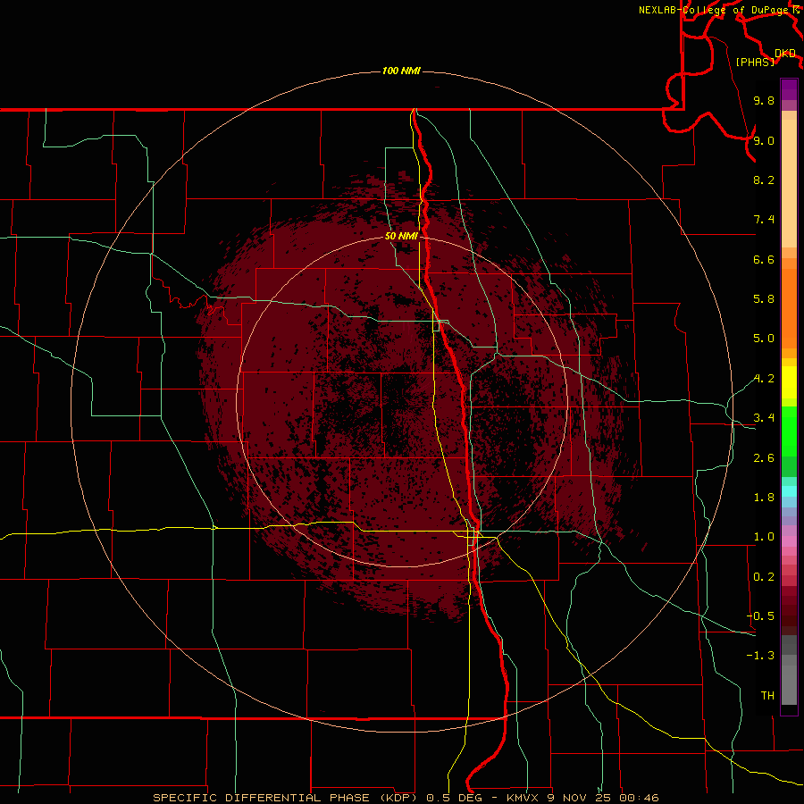Click the DKD label near the color bar
Viewport: 804px width, 804px height.
coord(785,54)
